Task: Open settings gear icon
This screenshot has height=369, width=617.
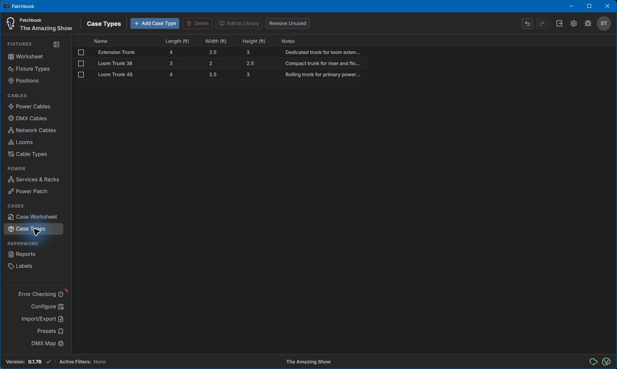Action: coord(574,23)
